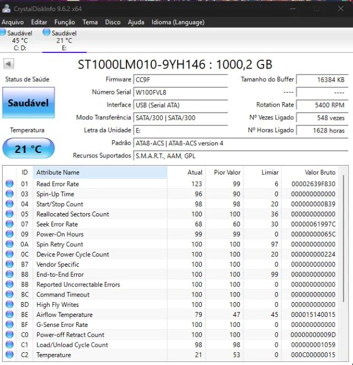The height and width of the screenshot is (365, 353).
Task: Open the Disco menu
Action: [x=113, y=22]
